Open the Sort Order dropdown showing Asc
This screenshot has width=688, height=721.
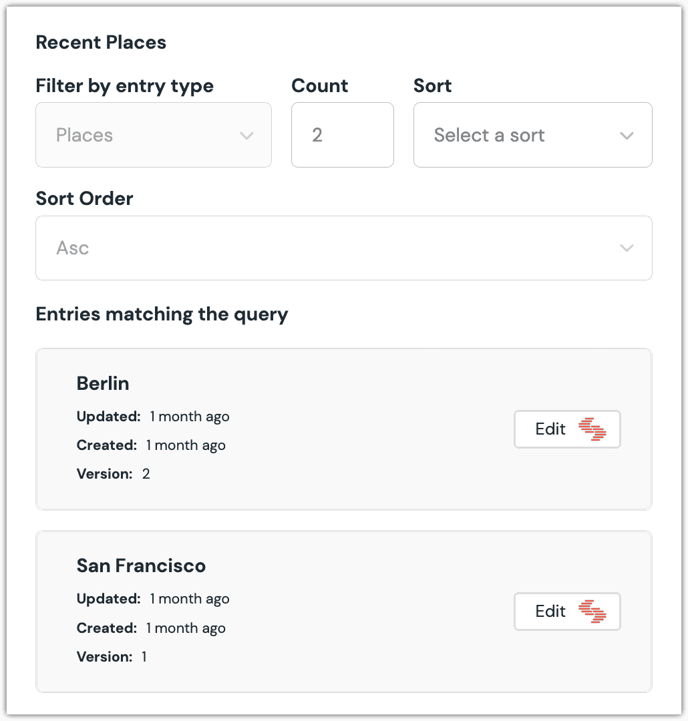tap(343, 248)
